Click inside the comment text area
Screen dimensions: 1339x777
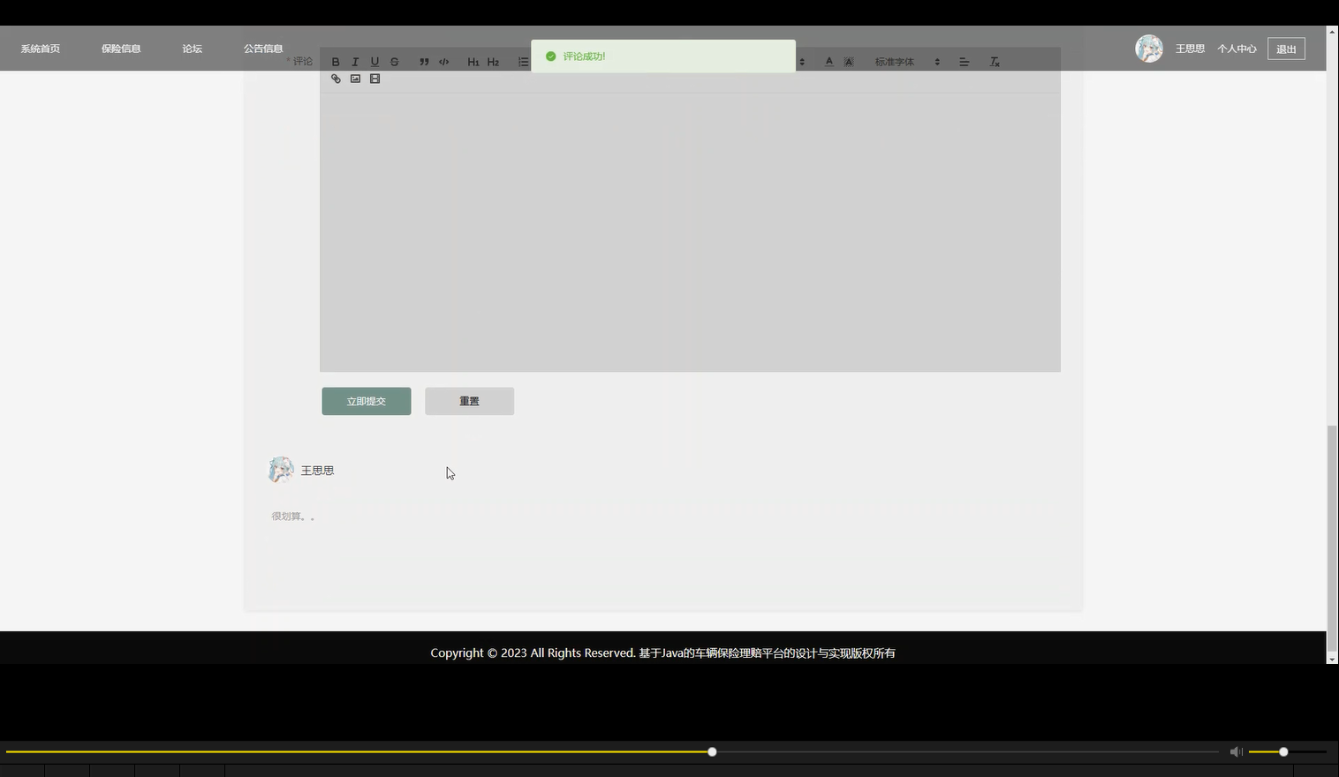point(690,231)
